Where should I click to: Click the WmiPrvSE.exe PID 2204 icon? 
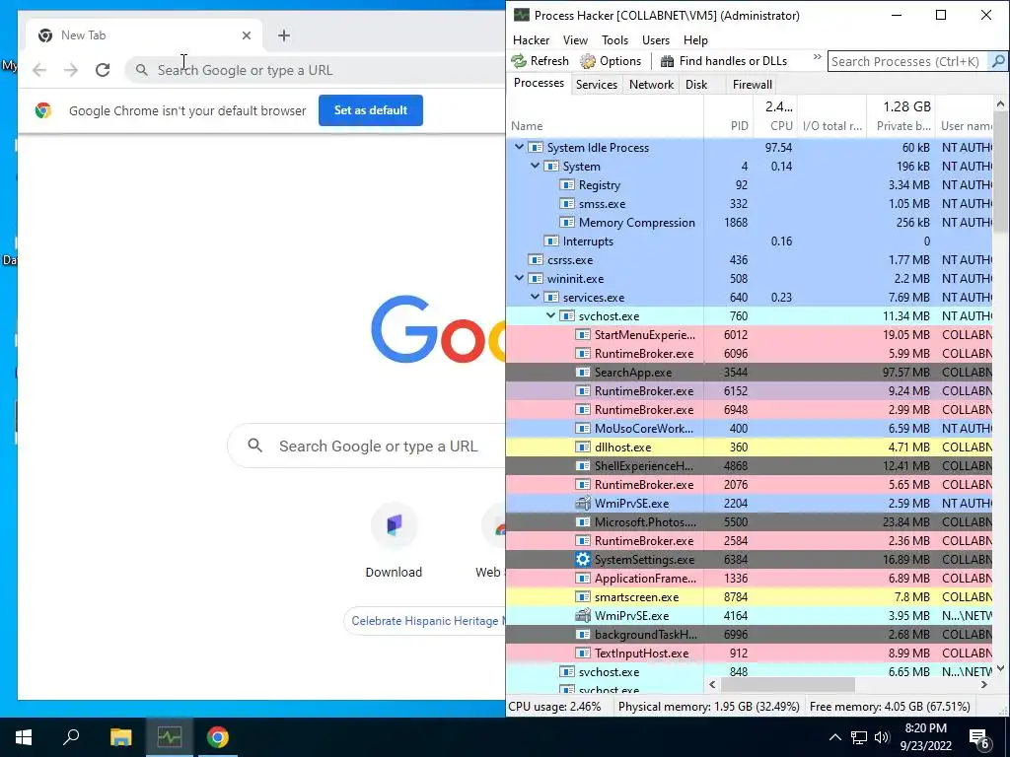point(582,504)
